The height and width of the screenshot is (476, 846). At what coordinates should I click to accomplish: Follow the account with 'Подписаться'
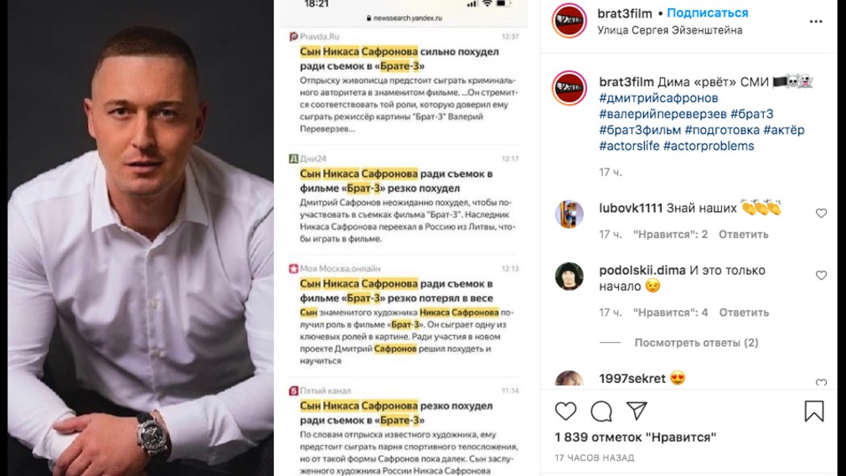coord(707,13)
